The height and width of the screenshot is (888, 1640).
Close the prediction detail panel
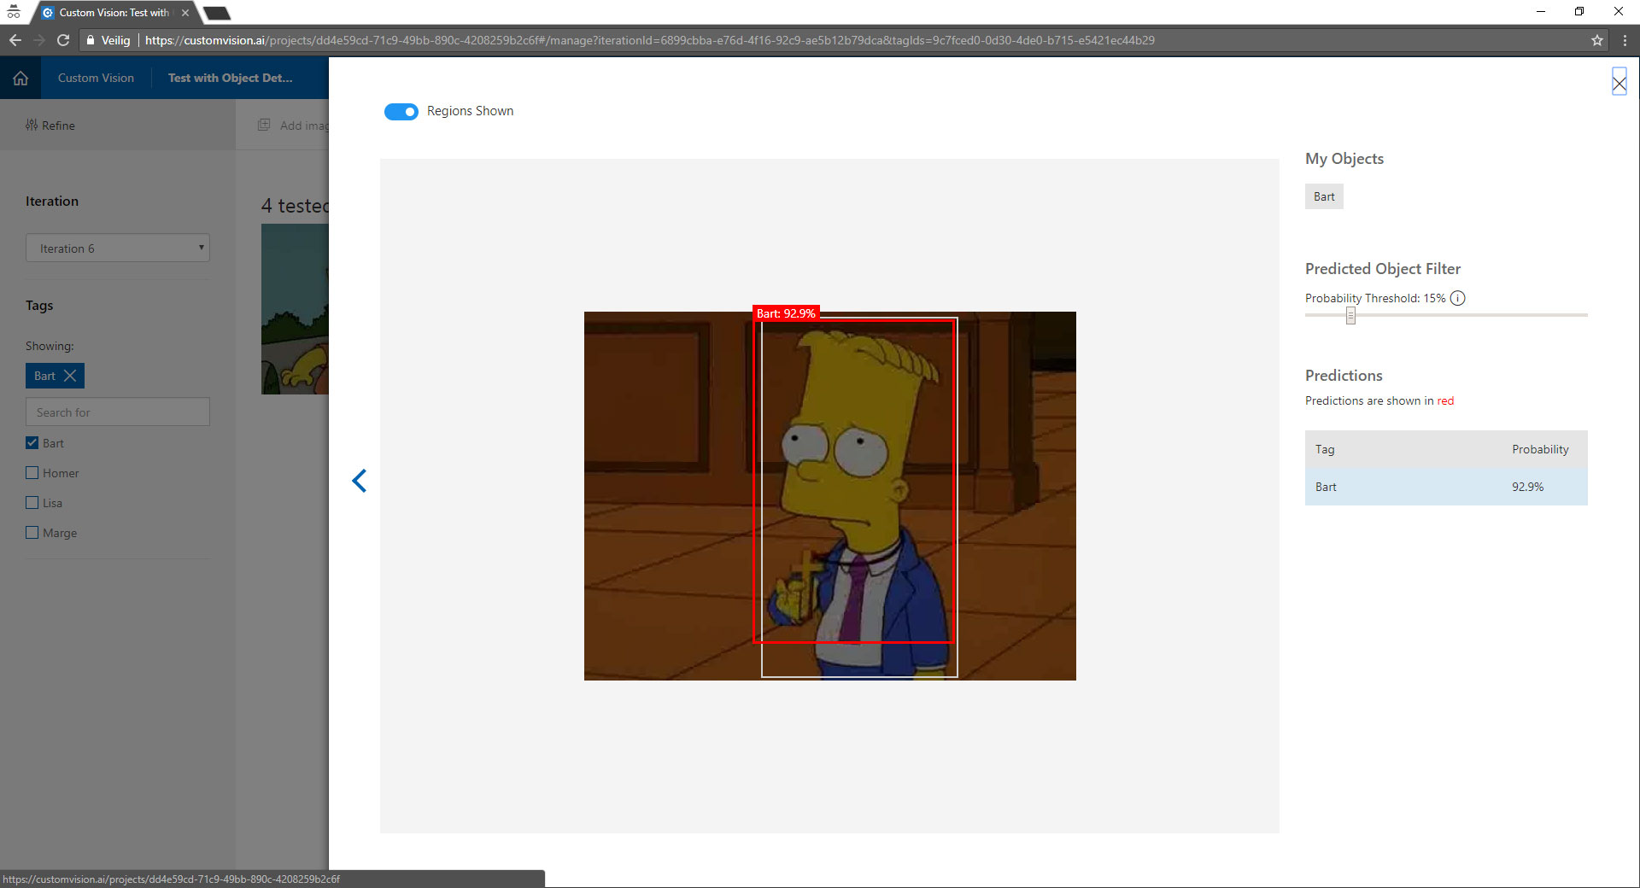[1619, 82]
